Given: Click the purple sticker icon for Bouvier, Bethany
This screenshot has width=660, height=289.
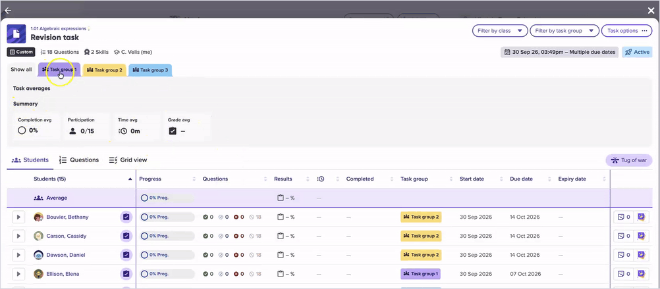Looking at the screenshot, I should point(642,217).
